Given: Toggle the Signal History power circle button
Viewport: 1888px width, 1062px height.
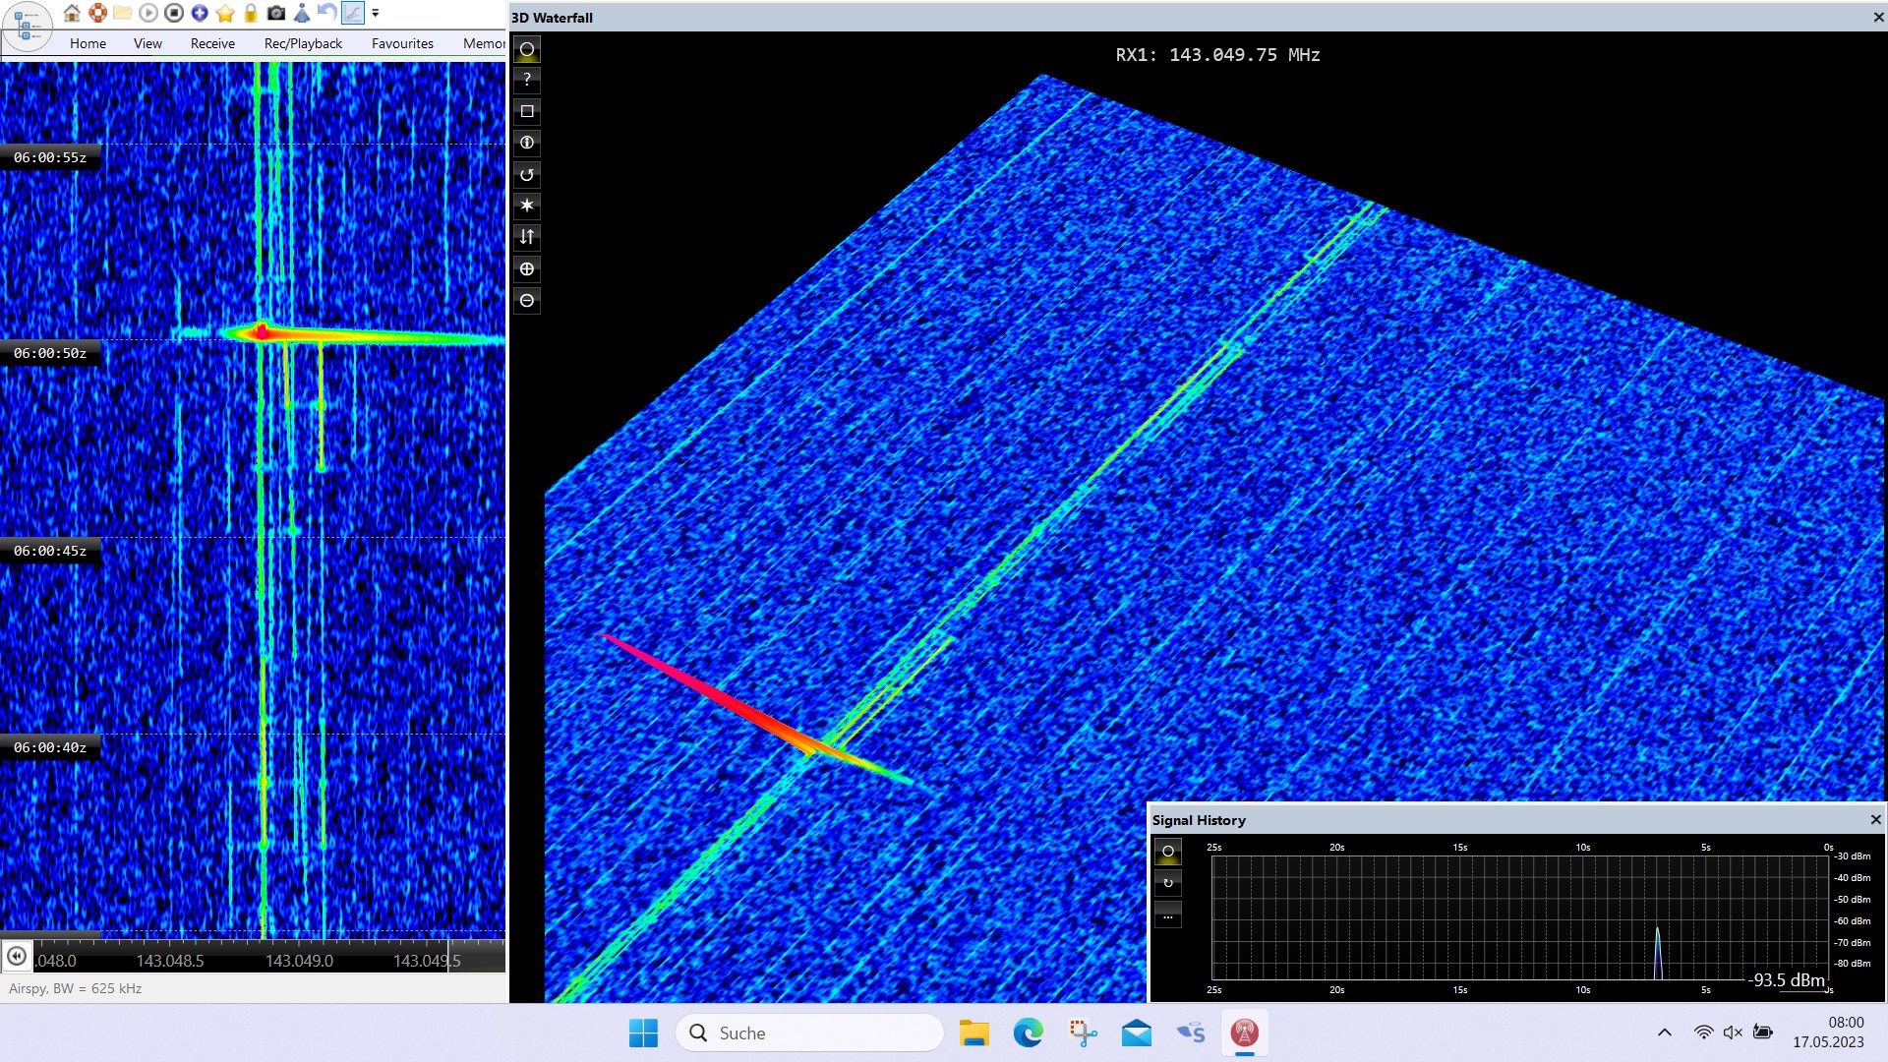Looking at the screenshot, I should (1168, 852).
